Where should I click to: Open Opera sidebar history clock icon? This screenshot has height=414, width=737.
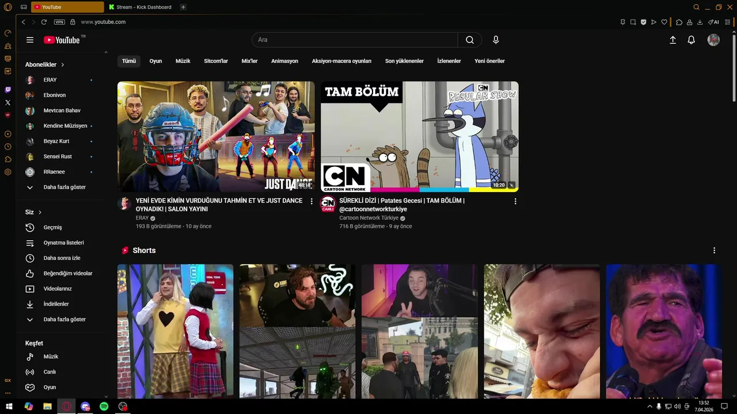point(8,147)
